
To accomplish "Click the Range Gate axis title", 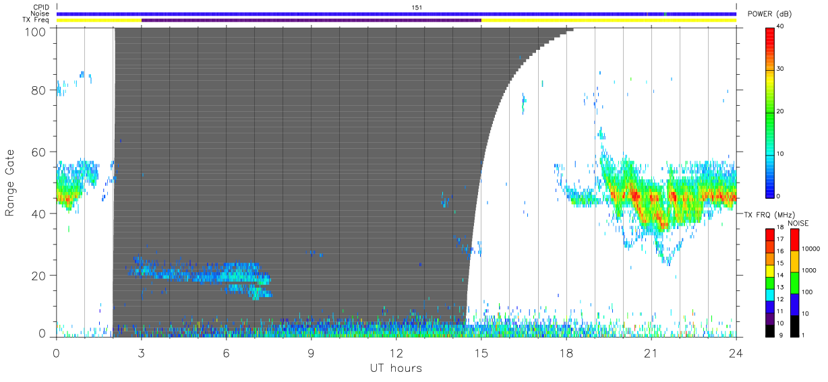I will [10, 183].
